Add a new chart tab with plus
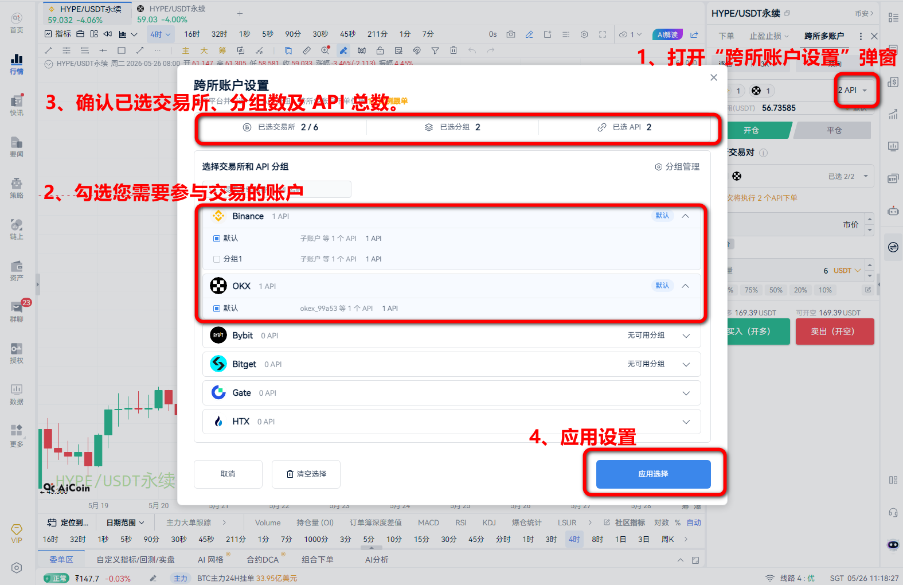903x585 pixels. point(240,13)
